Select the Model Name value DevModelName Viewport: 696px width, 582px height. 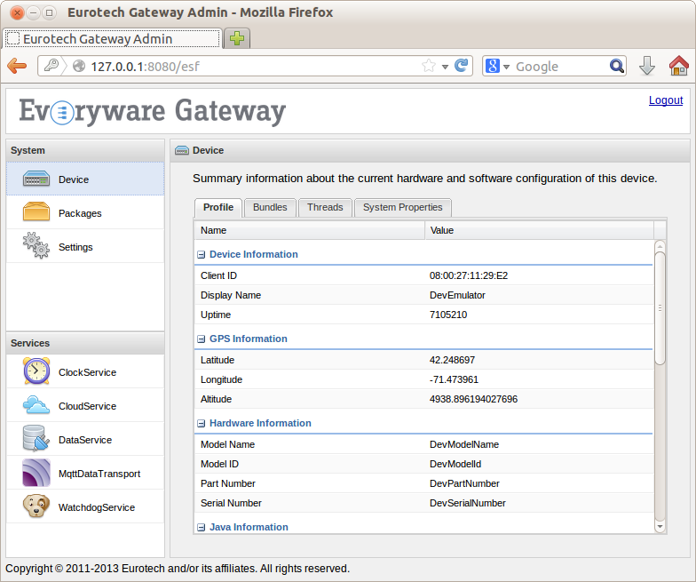click(463, 444)
